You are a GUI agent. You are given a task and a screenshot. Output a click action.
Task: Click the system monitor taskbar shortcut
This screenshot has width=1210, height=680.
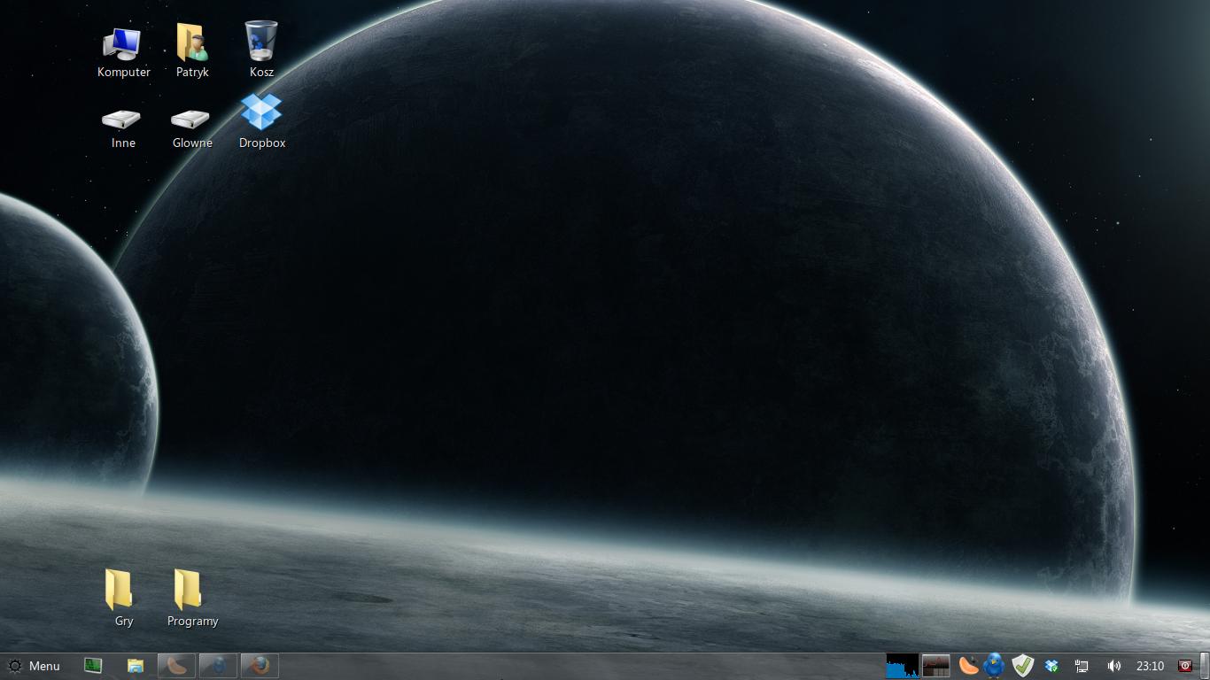93,666
